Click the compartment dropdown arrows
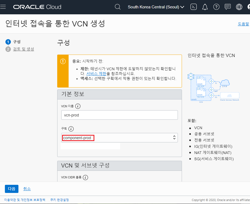 point(174,138)
